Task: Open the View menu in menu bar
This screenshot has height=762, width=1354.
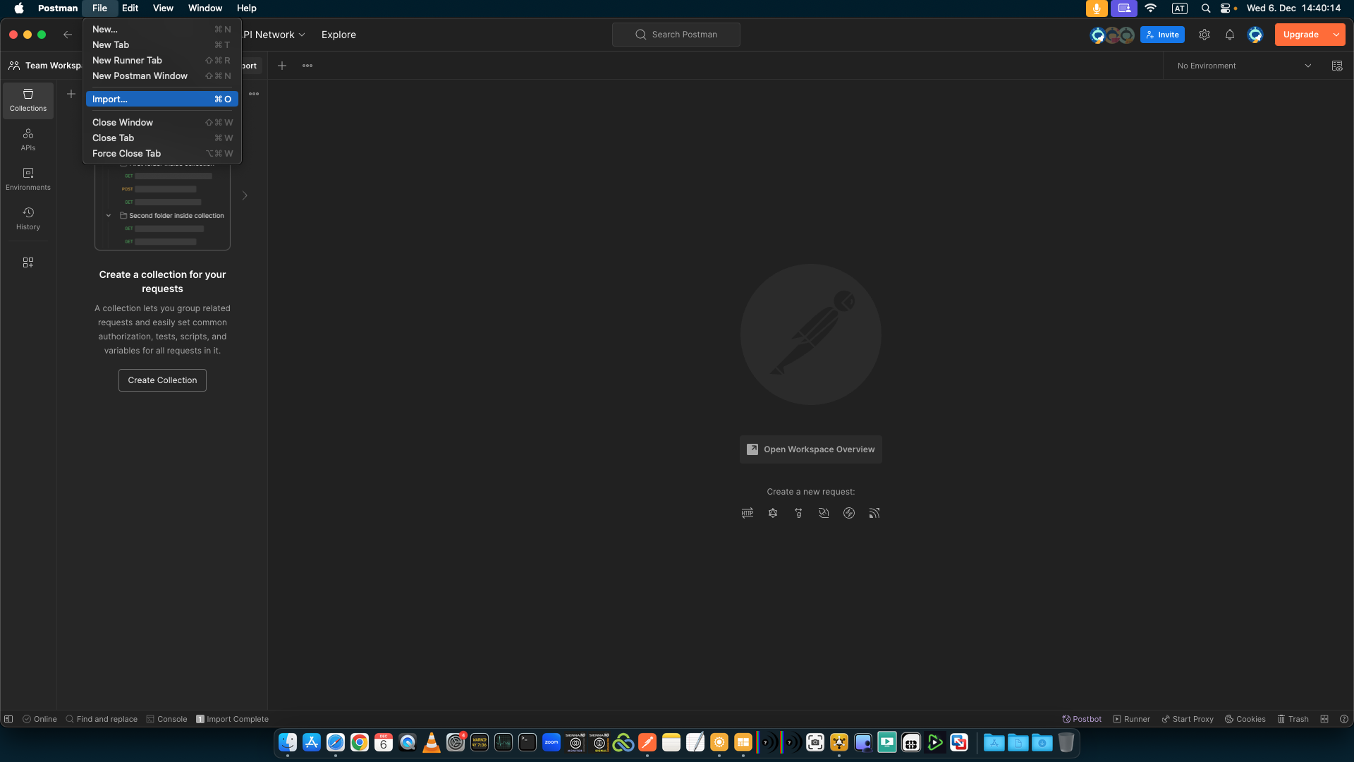Action: click(163, 8)
